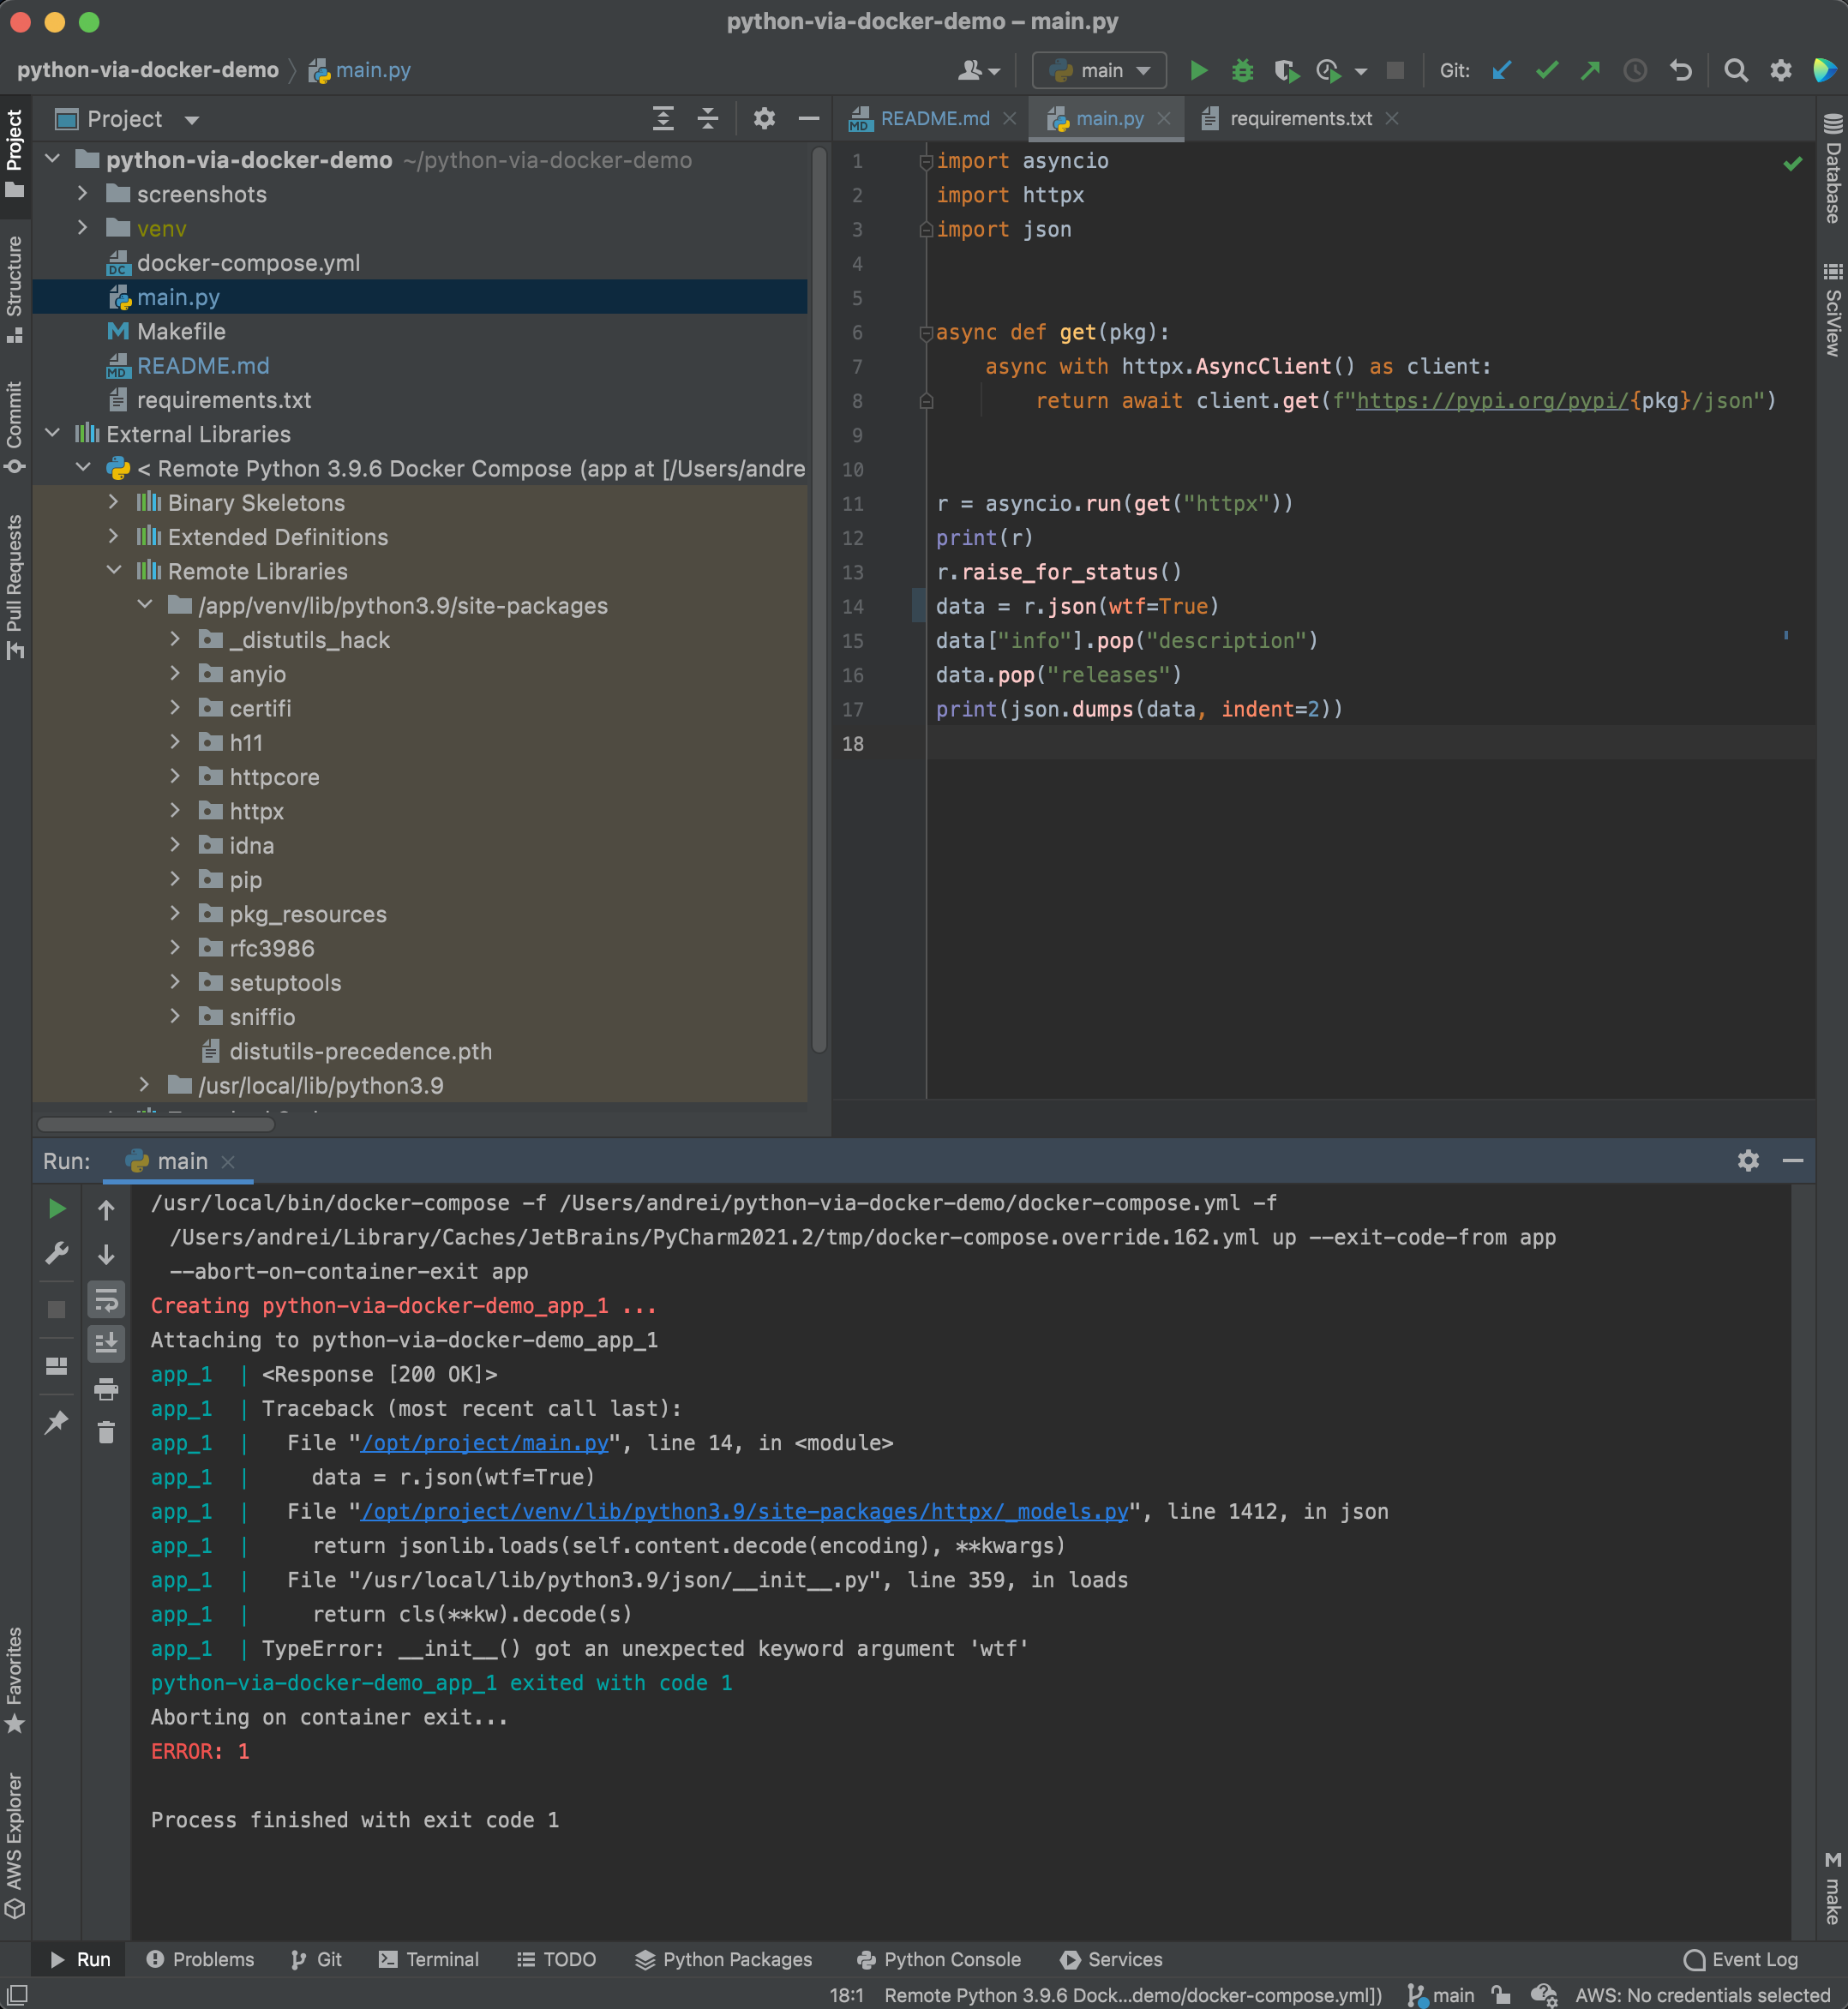Image resolution: width=1848 pixels, height=2009 pixels.
Task: Switch to the requirements.txt editor tab
Action: (x=1299, y=118)
